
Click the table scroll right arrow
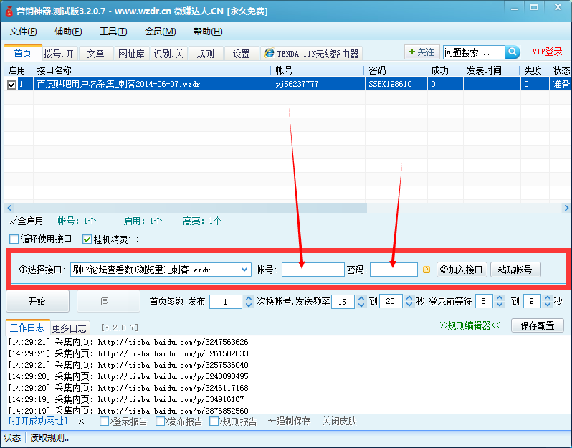566,208
